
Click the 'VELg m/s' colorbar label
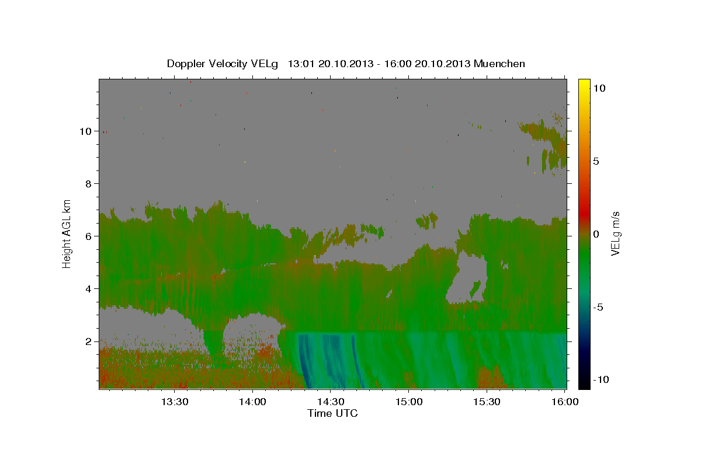point(615,233)
